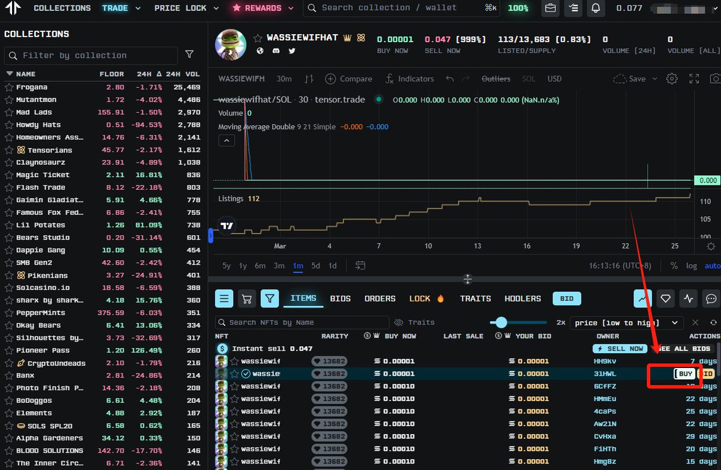This screenshot has width=721, height=470.
Task: Click the BID button next to HODLERS
Action: pyautogui.click(x=567, y=298)
